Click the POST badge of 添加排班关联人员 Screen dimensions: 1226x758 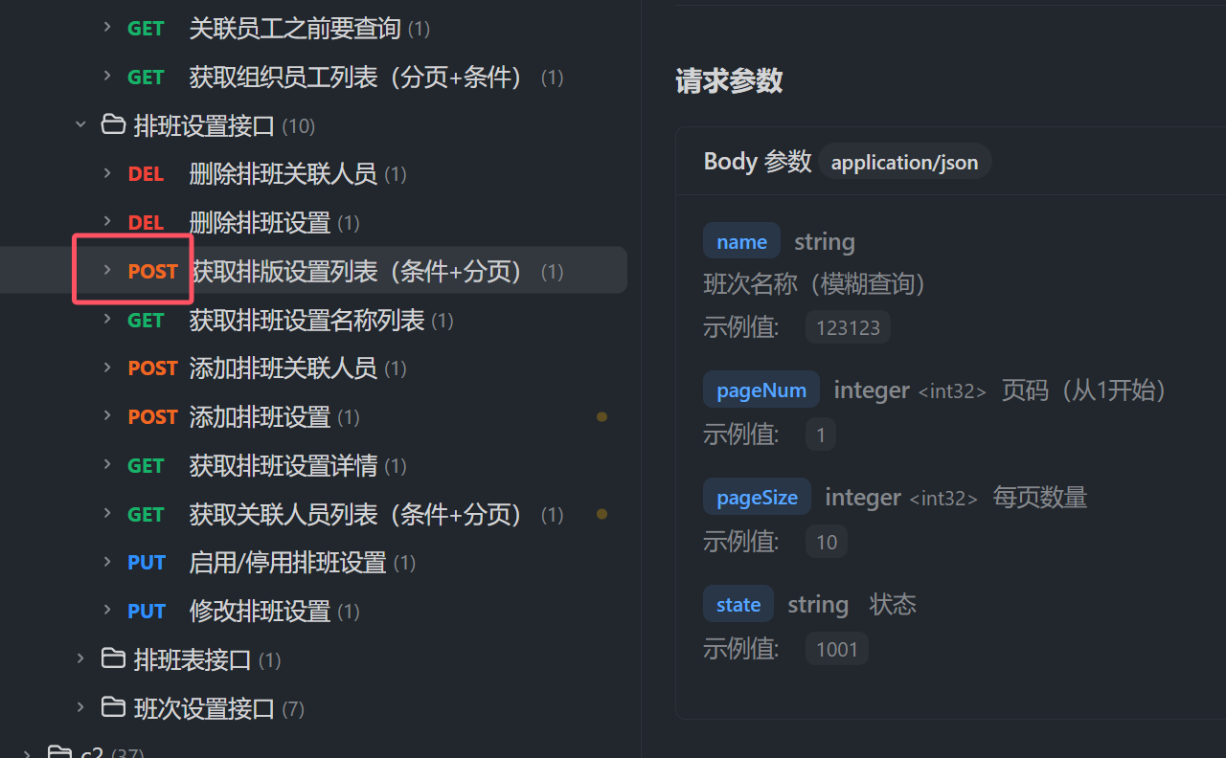153,368
